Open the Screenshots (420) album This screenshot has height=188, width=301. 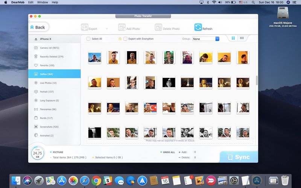point(54,127)
